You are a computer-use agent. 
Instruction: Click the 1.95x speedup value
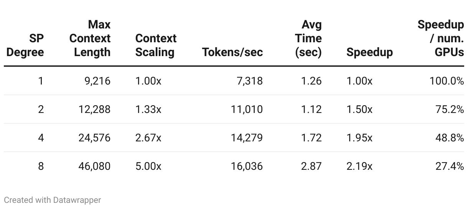point(359,138)
